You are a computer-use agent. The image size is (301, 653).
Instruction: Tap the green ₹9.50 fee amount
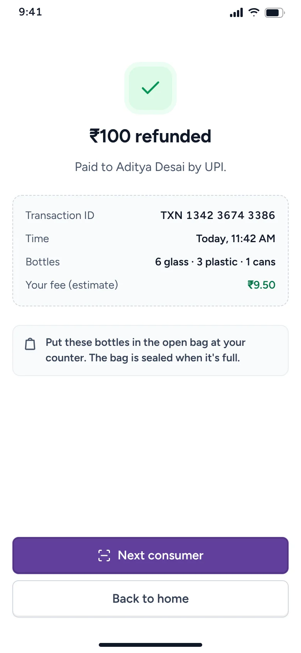tap(261, 285)
